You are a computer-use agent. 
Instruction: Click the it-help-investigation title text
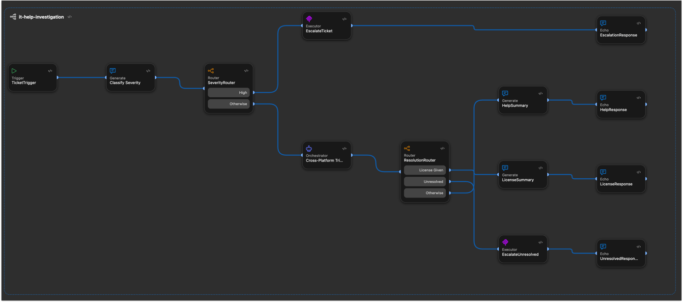41,17
